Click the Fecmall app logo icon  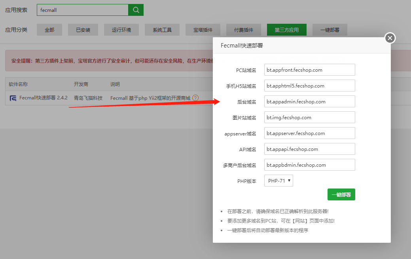(x=13, y=98)
